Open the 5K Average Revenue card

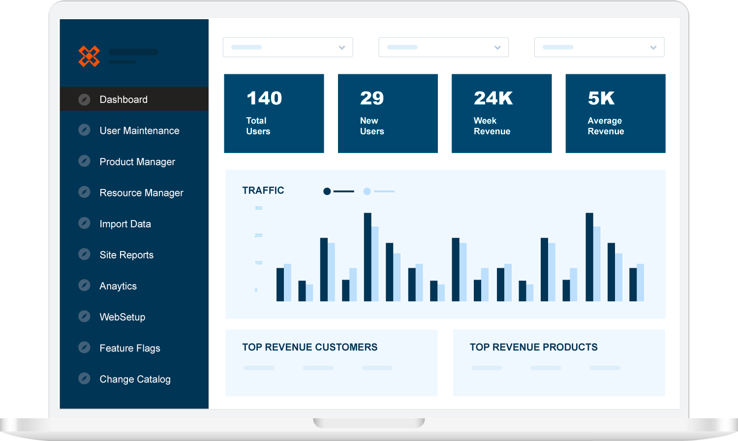615,113
